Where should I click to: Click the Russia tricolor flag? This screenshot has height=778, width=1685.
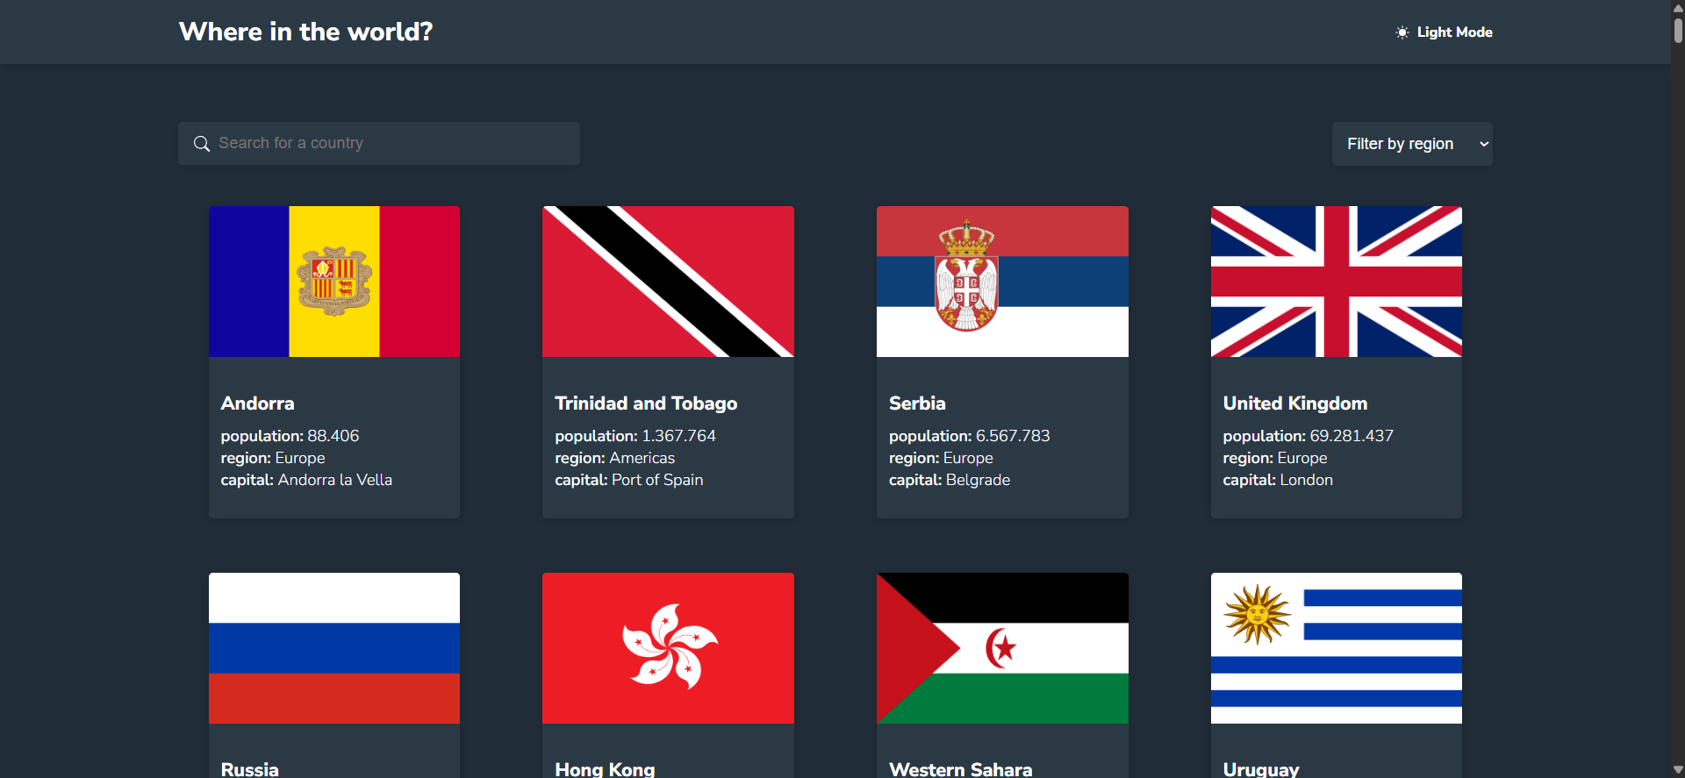(x=334, y=648)
